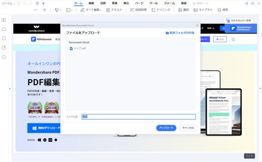The image size is (262, 162).
Task: Click the zoom in plus icon
Action: coord(44,10)
